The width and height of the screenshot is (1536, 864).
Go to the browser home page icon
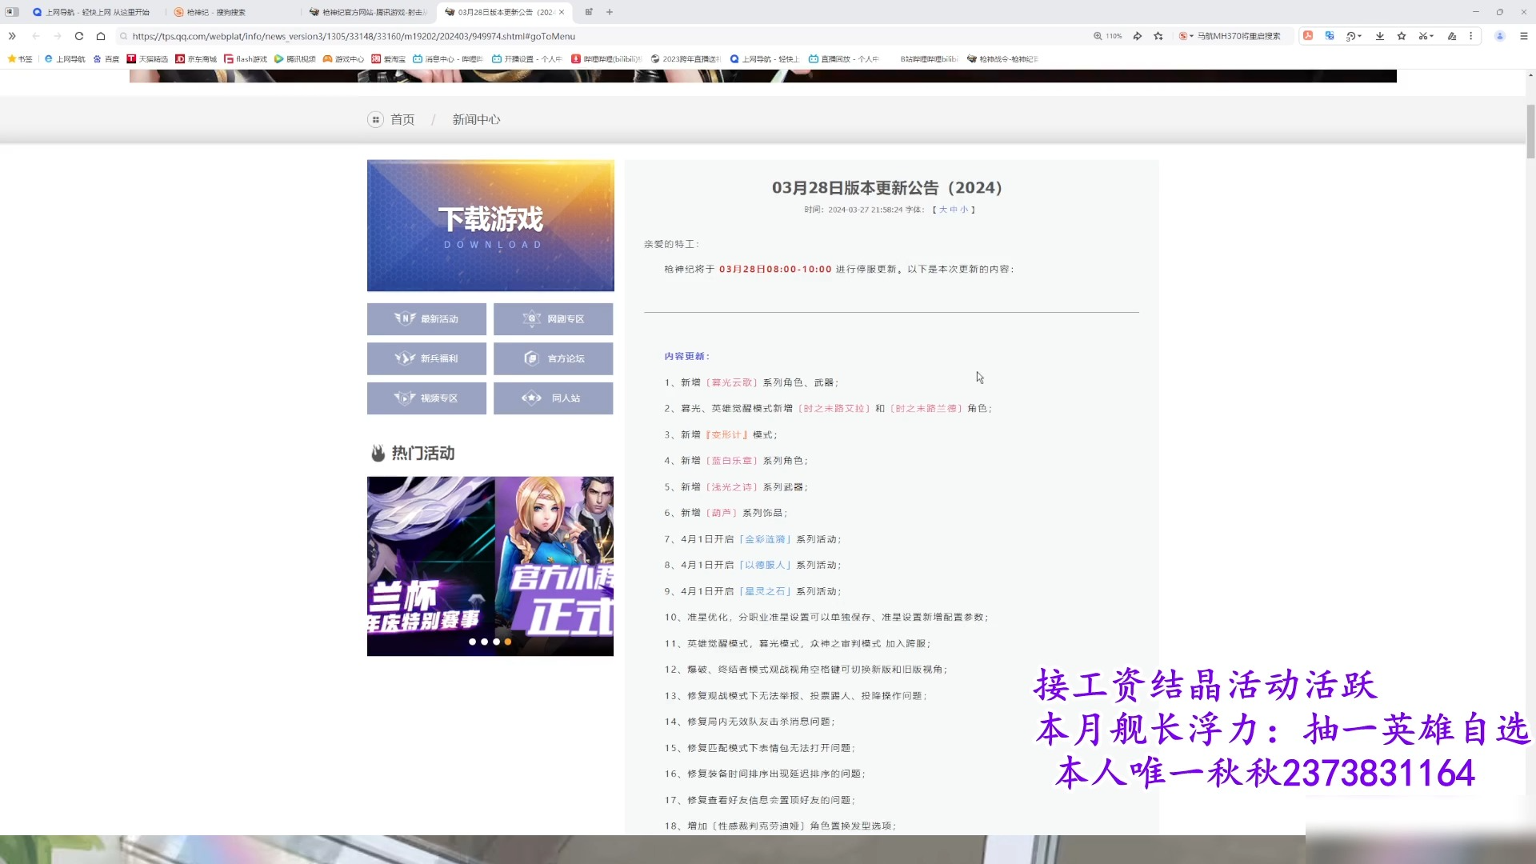tap(101, 36)
